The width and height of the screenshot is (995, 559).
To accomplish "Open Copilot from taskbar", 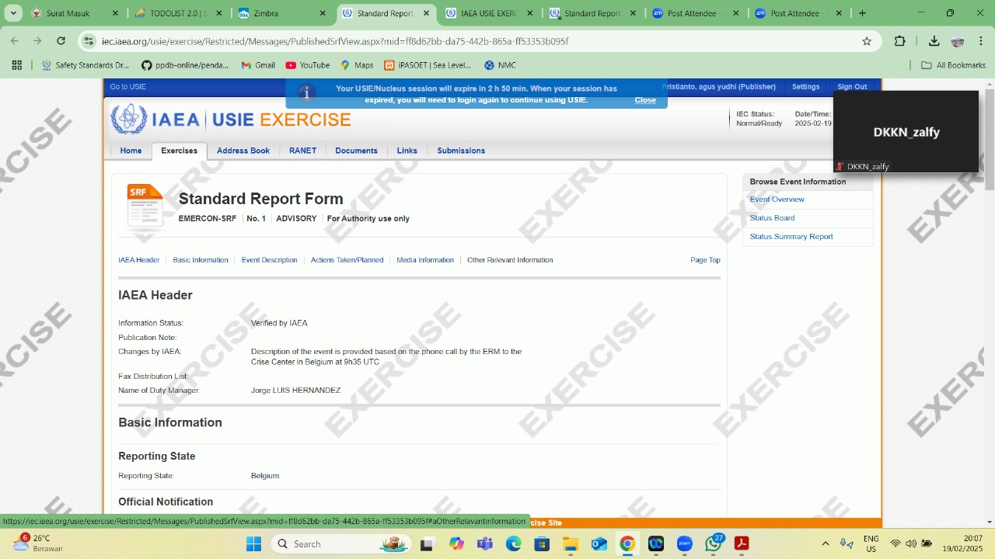I will coord(456,544).
